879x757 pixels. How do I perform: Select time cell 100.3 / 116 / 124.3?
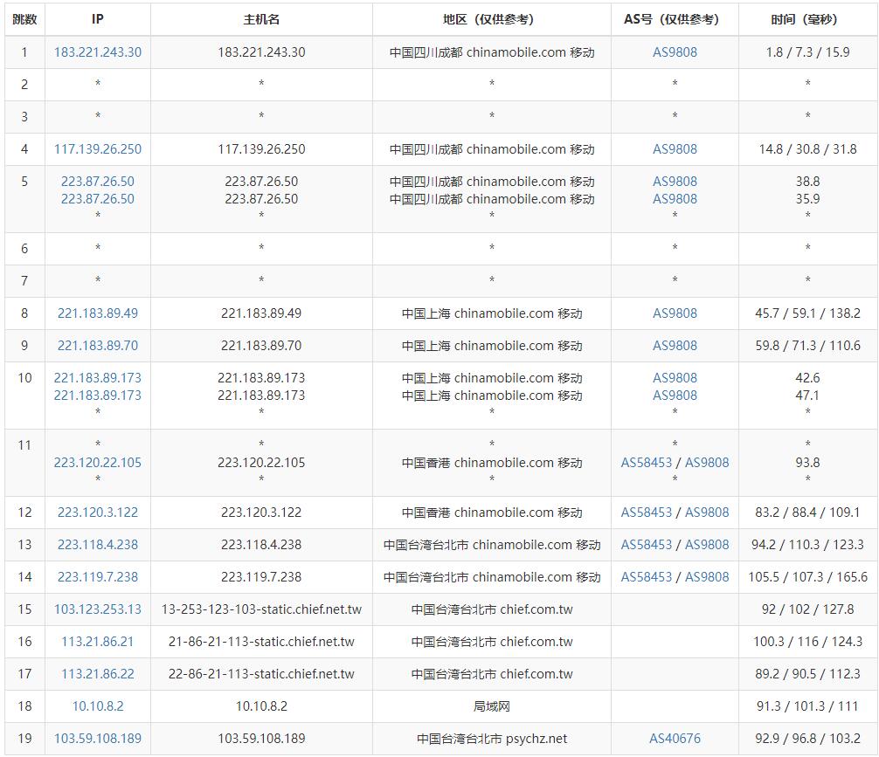(x=808, y=642)
